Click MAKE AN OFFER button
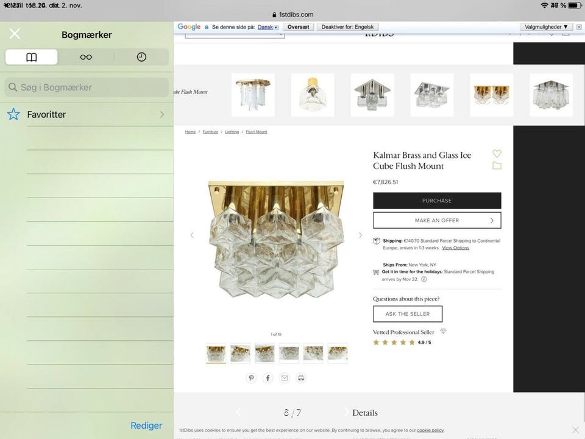 coord(437,220)
